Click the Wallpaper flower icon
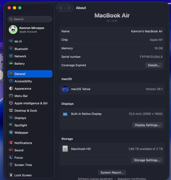 [x=11, y=133]
